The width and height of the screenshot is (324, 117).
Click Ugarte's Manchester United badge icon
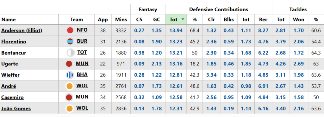point(69,64)
